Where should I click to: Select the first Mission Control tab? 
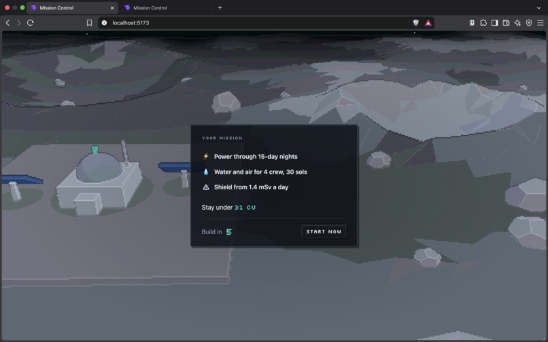click(71, 7)
